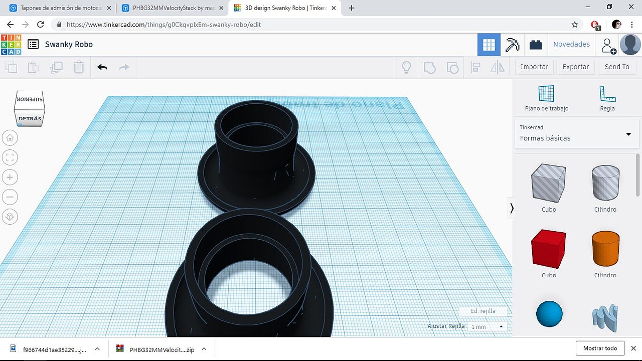Redo the last undone action

(124, 67)
